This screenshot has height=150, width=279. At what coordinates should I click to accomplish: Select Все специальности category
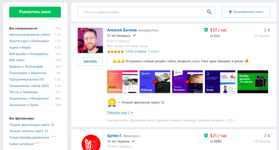pos(23,28)
